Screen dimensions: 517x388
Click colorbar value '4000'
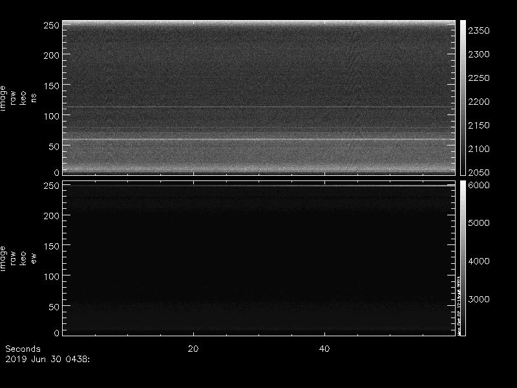pyautogui.click(x=479, y=261)
